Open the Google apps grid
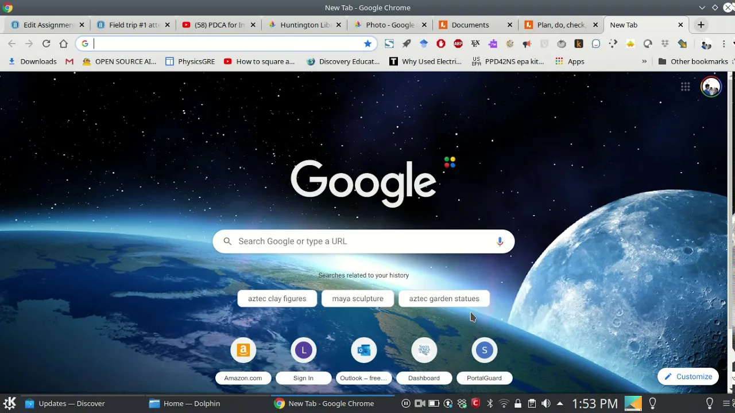This screenshot has width=735, height=413. coord(686,87)
